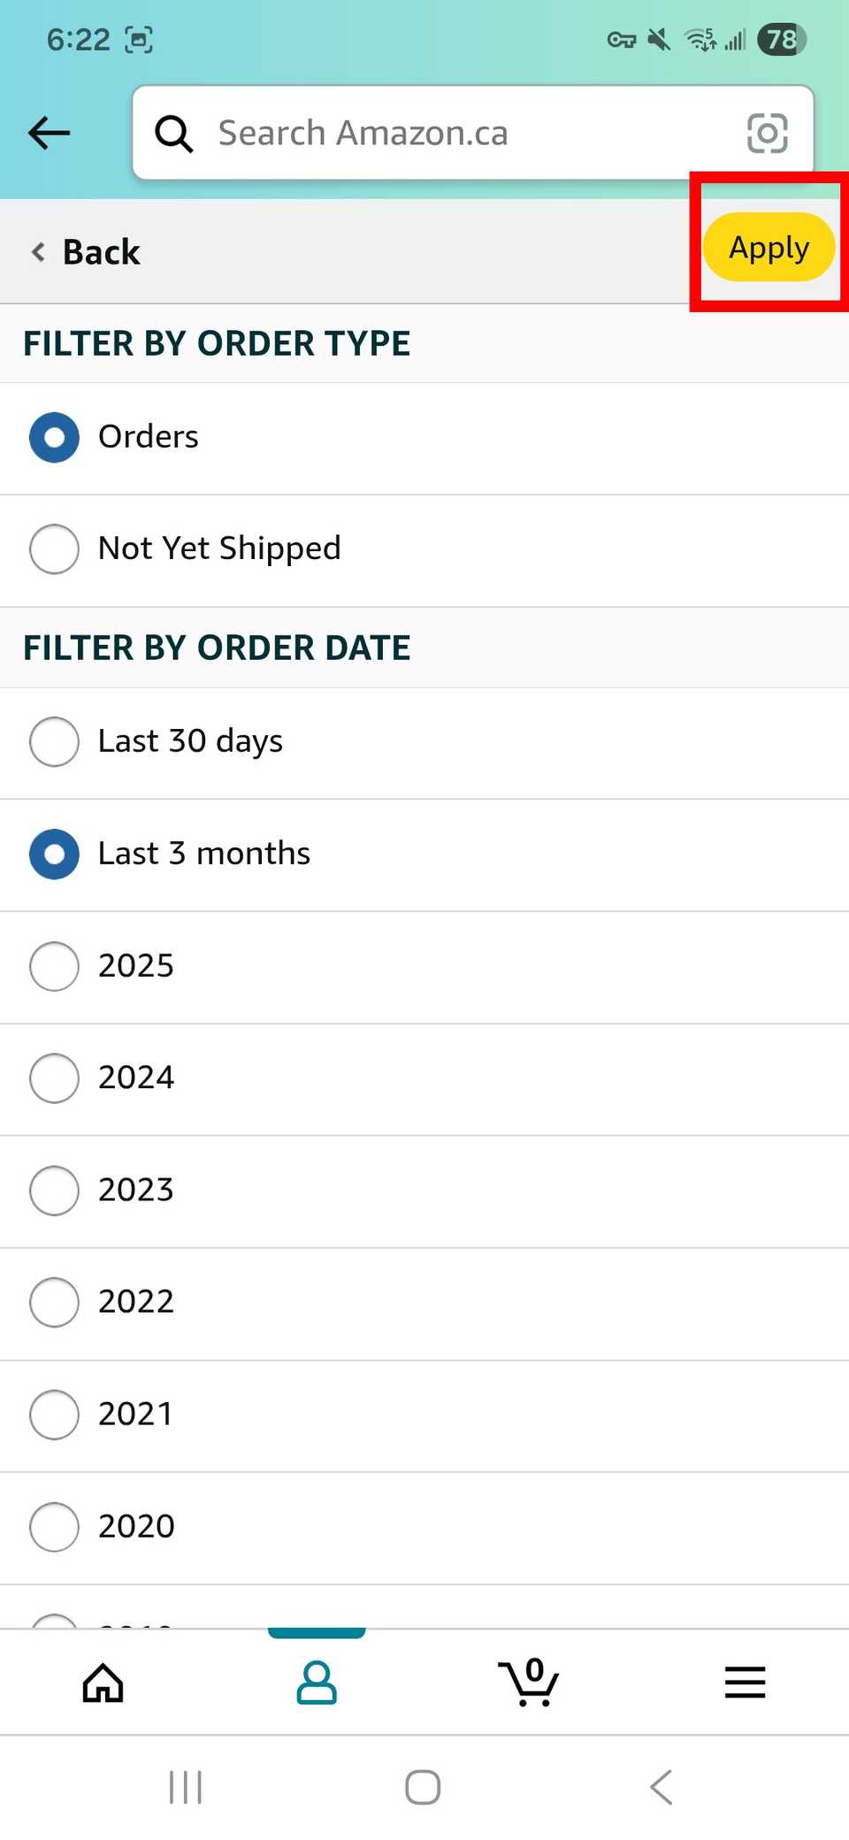Select the Not Yet Shipped option

pyautogui.click(x=54, y=548)
